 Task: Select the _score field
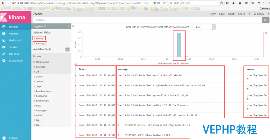click(39, 81)
